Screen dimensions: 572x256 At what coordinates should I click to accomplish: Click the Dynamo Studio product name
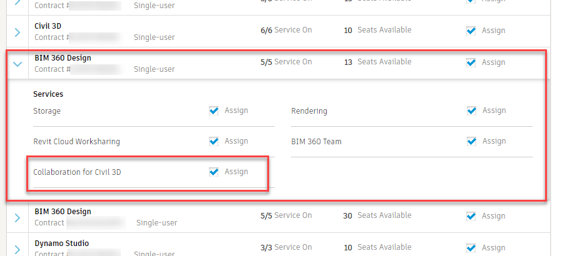click(x=61, y=244)
